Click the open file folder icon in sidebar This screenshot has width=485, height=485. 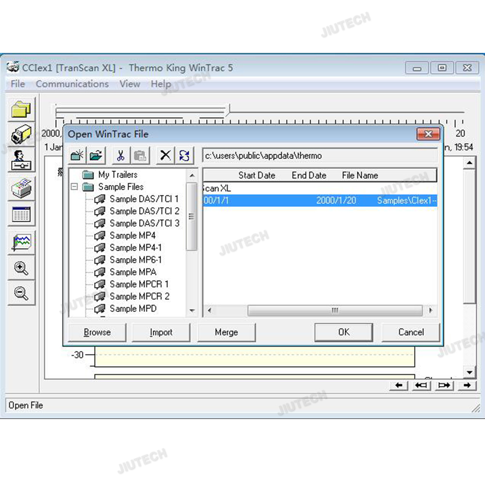tap(21, 109)
